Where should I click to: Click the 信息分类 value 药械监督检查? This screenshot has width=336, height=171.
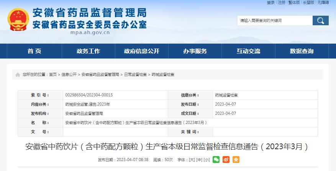(226, 95)
